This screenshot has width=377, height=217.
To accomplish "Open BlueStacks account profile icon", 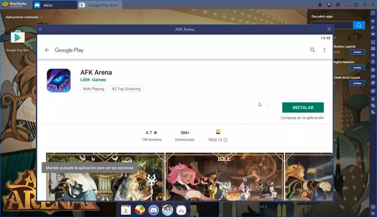I will (x=329, y=5).
